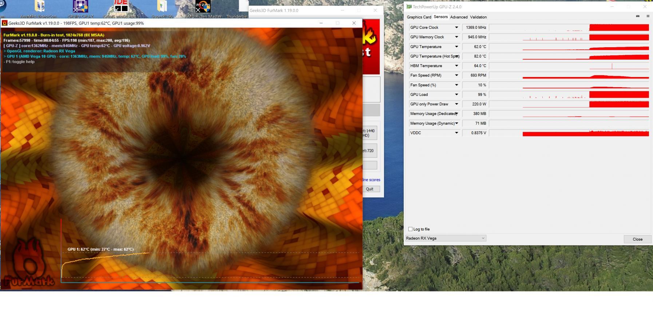Click the GPU Core Clock history graph
653x314 pixels.
569,28
